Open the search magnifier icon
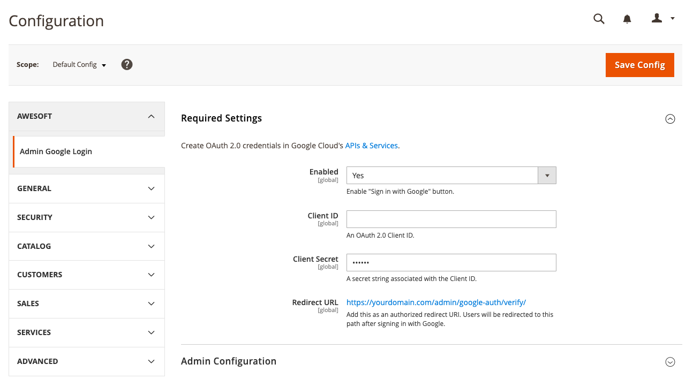Screen dimensions: 693x387 pos(599,19)
